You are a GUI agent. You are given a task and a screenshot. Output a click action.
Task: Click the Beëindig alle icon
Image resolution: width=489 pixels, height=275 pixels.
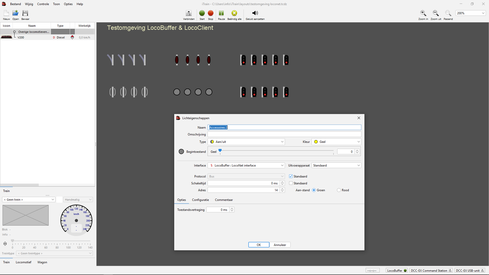pos(234,13)
